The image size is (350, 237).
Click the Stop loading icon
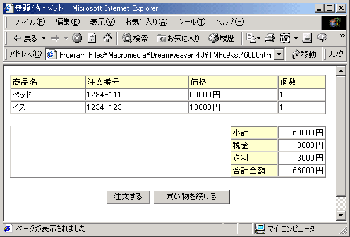coord(77,38)
